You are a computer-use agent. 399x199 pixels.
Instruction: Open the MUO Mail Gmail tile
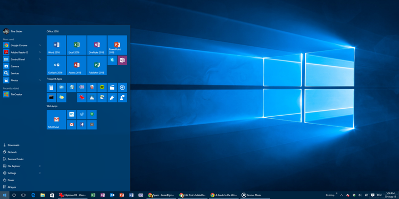[x=56, y=120]
